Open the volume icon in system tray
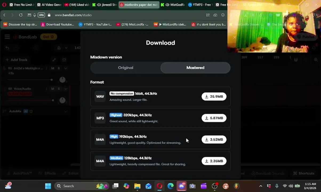 pos(291,186)
